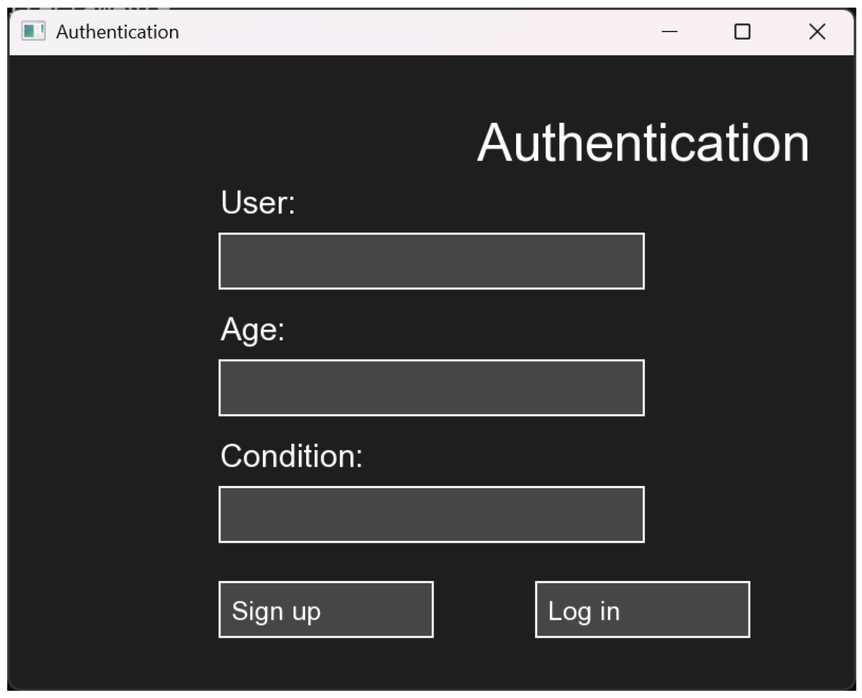The height and width of the screenshot is (698, 862).
Task: Focus the User input field
Action: [431, 261]
